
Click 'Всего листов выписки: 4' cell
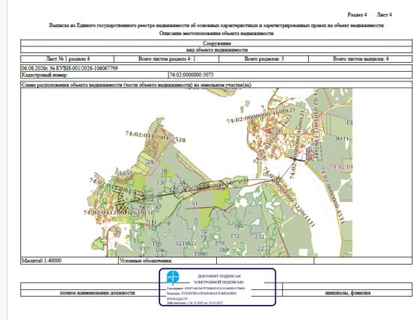[x=361, y=59]
